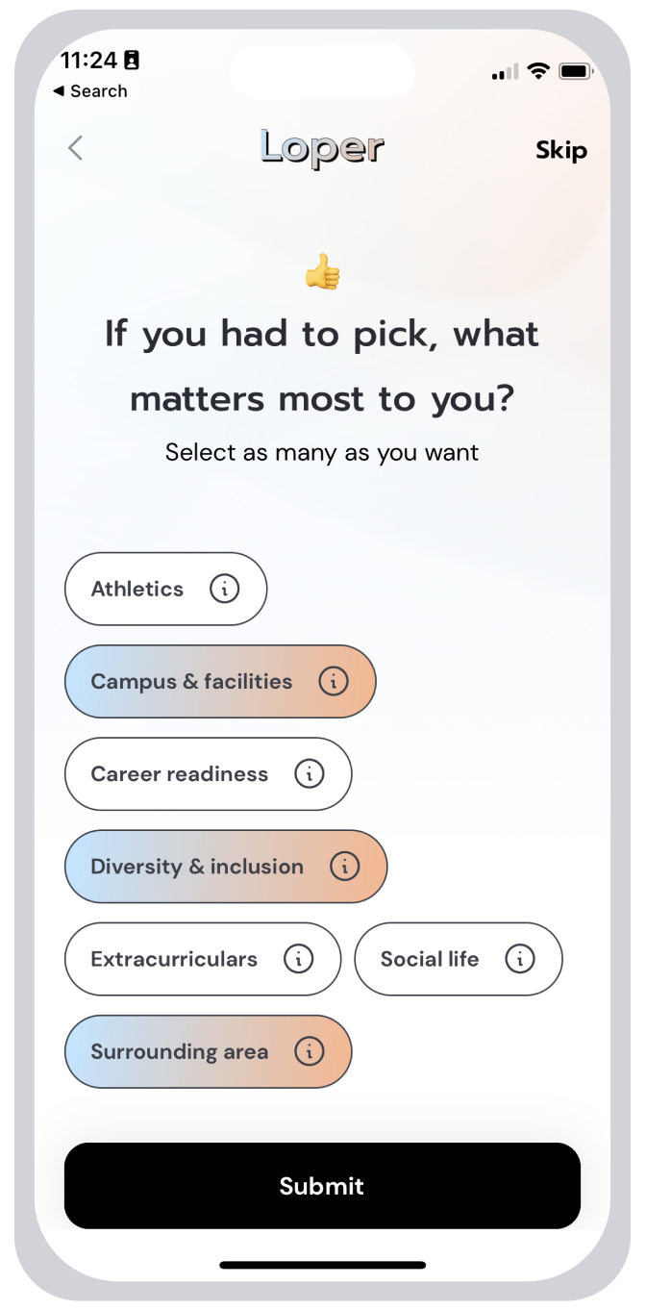The height and width of the screenshot is (1310, 646).
Task: Tap the info icon on Campus & facilities
Action: (x=334, y=681)
